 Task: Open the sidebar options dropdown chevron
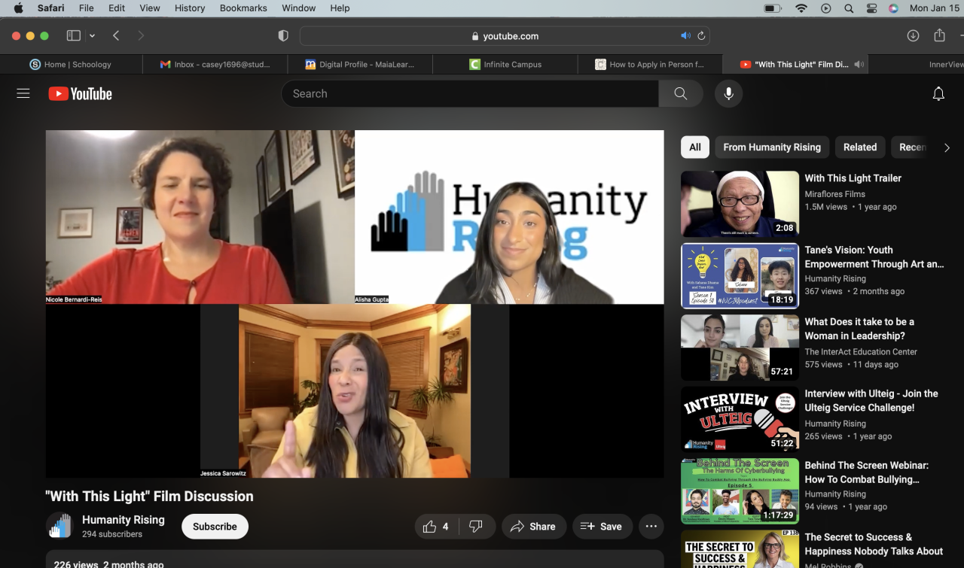point(92,35)
